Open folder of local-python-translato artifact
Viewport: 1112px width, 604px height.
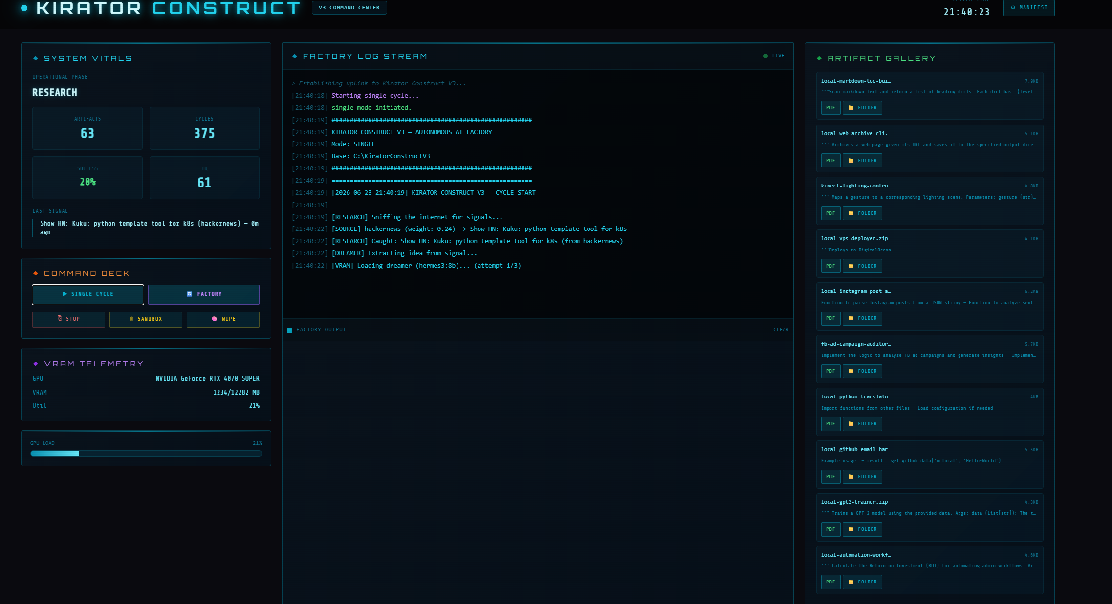tap(862, 424)
